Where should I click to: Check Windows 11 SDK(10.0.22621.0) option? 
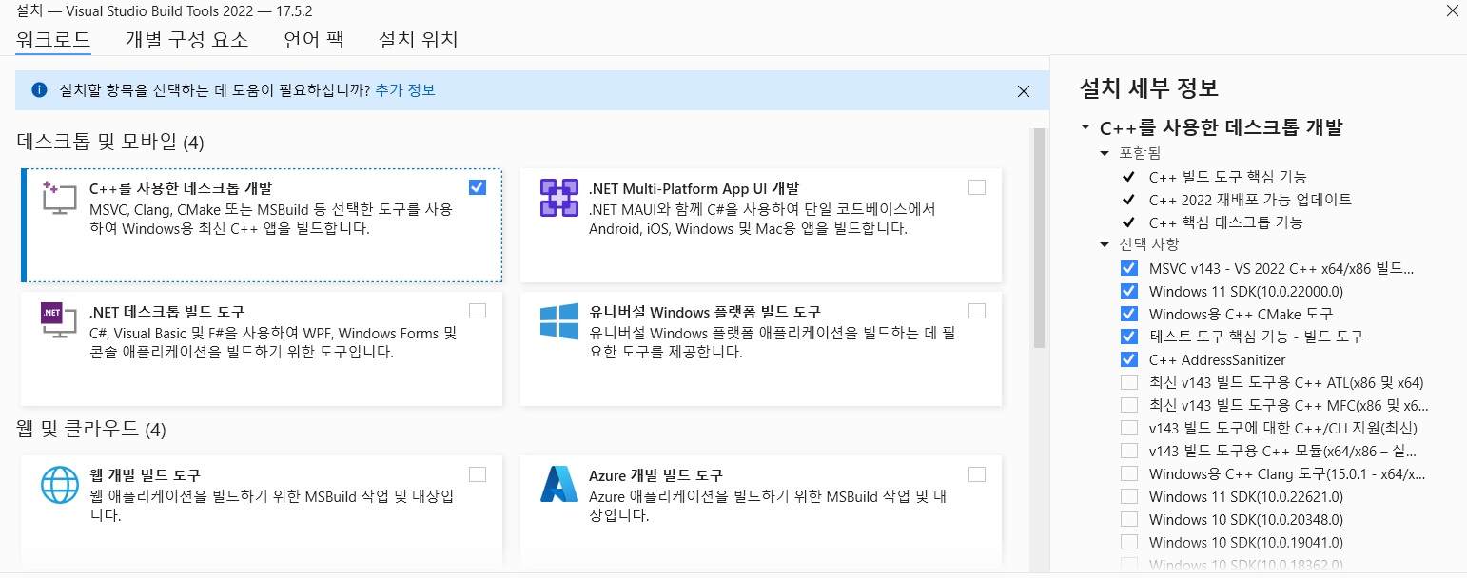click(x=1129, y=496)
